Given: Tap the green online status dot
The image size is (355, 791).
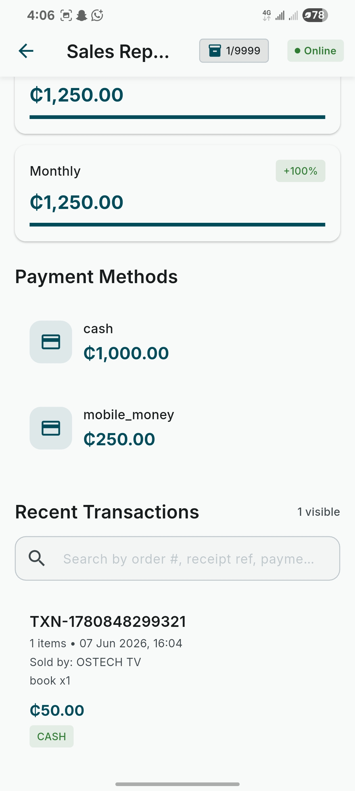Looking at the screenshot, I should pos(297,51).
